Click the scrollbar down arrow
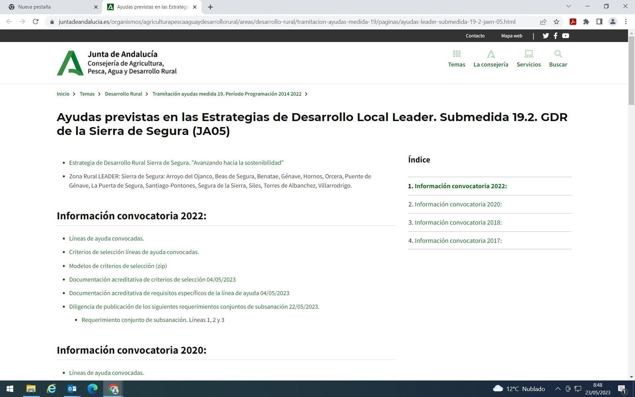Viewport: 635px width, 397px height. pos(631,377)
